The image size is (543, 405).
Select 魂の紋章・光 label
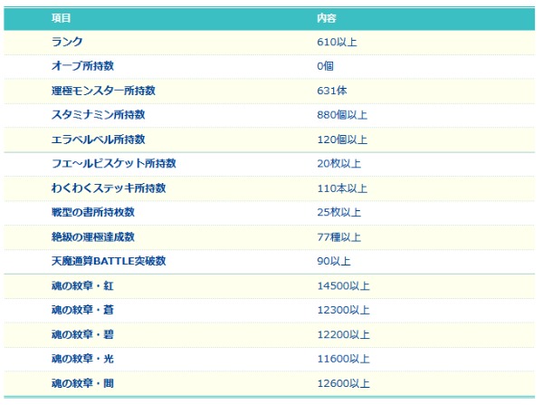[x=82, y=359]
